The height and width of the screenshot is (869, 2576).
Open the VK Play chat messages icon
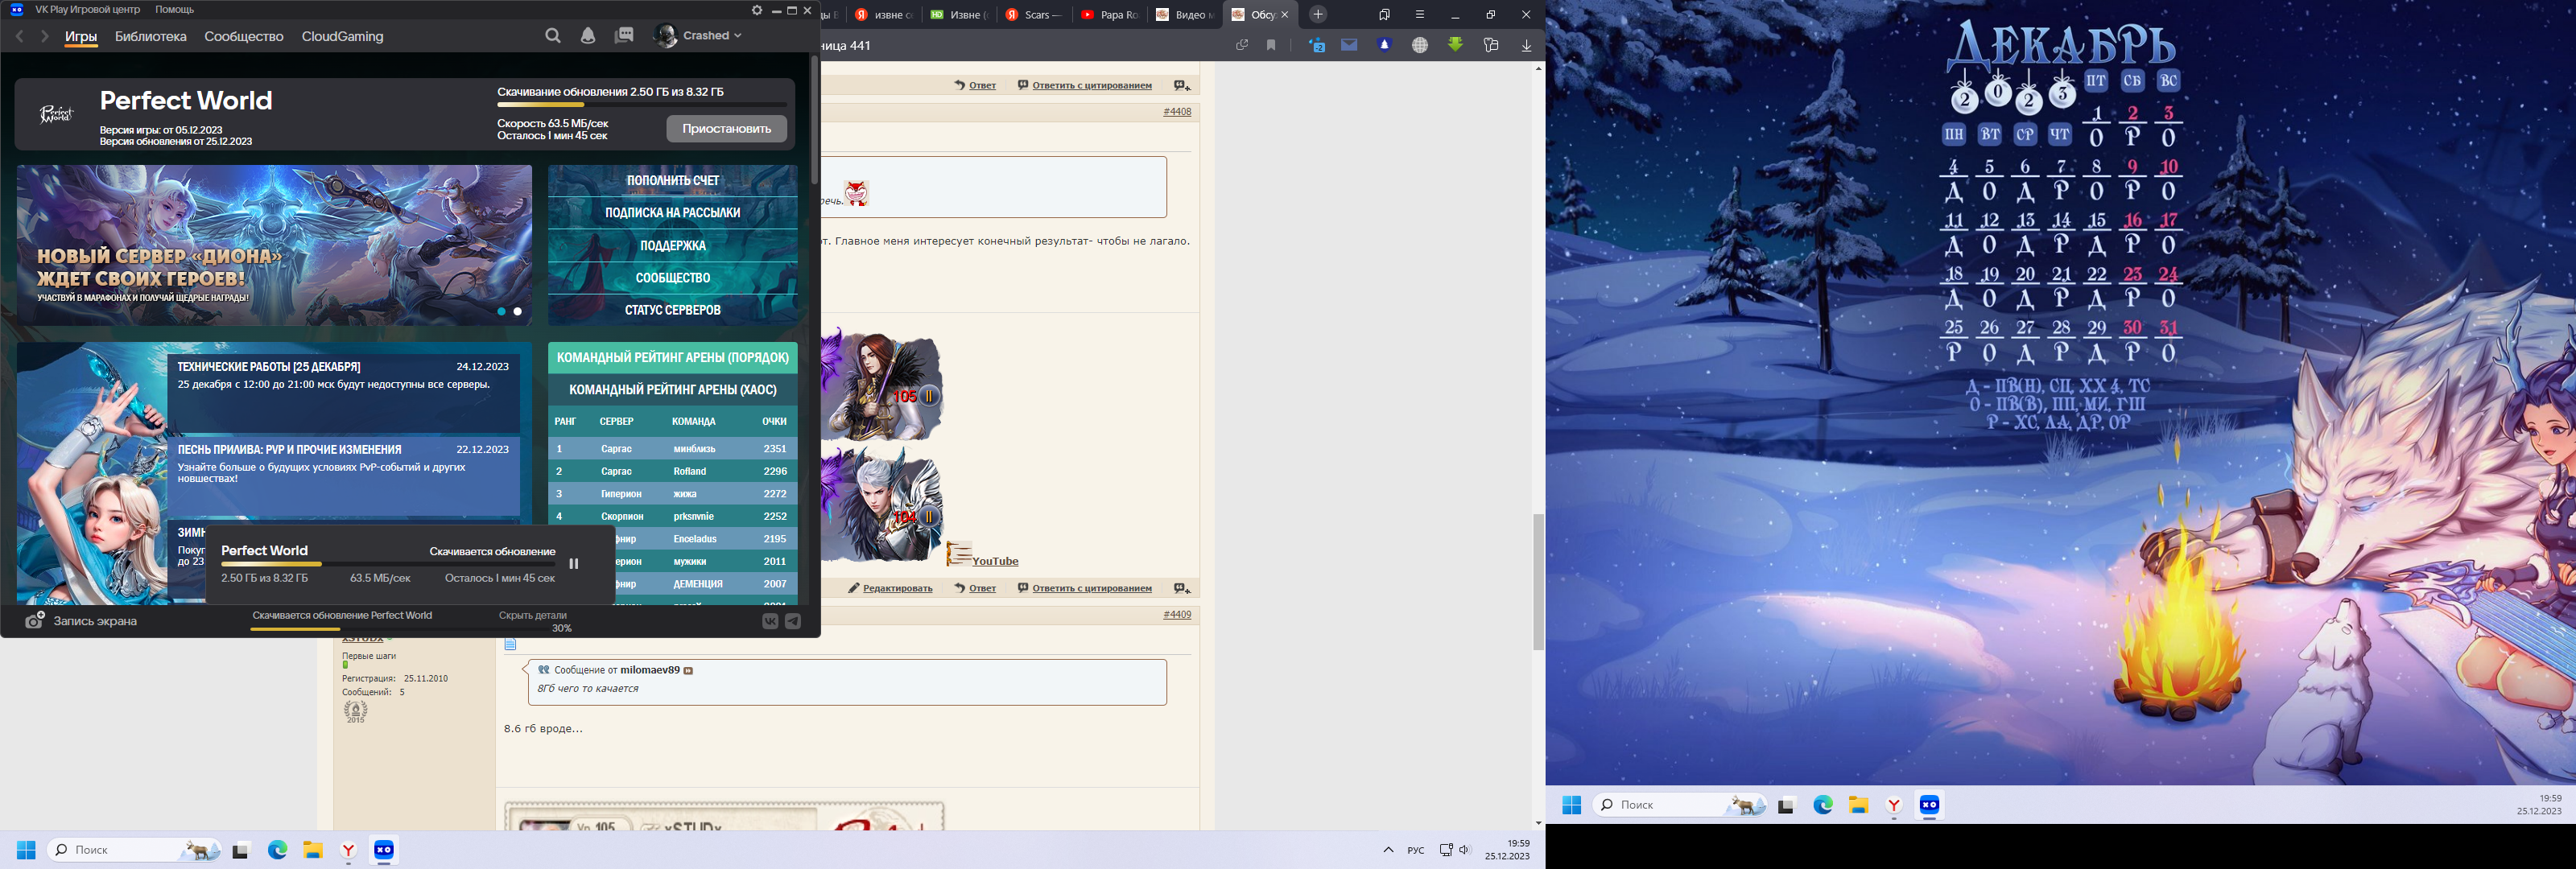pyautogui.click(x=624, y=36)
